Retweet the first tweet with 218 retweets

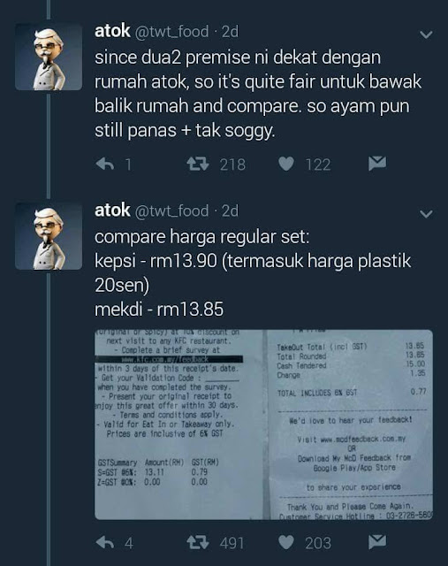tap(198, 164)
